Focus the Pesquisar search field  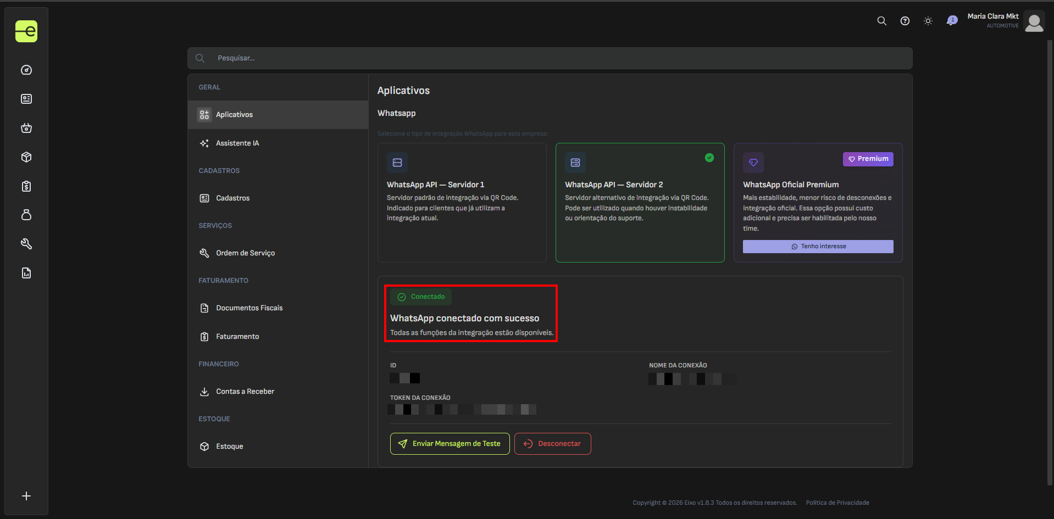click(550, 58)
